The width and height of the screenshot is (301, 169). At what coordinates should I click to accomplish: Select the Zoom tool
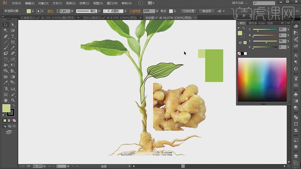click(13, 100)
